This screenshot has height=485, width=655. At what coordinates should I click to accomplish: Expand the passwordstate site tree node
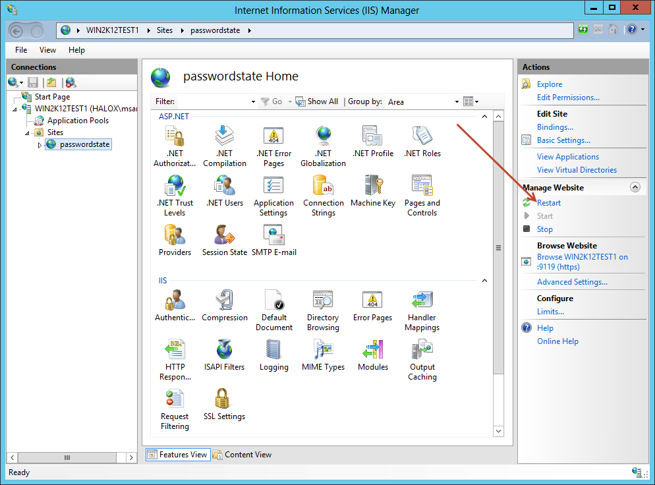40,145
